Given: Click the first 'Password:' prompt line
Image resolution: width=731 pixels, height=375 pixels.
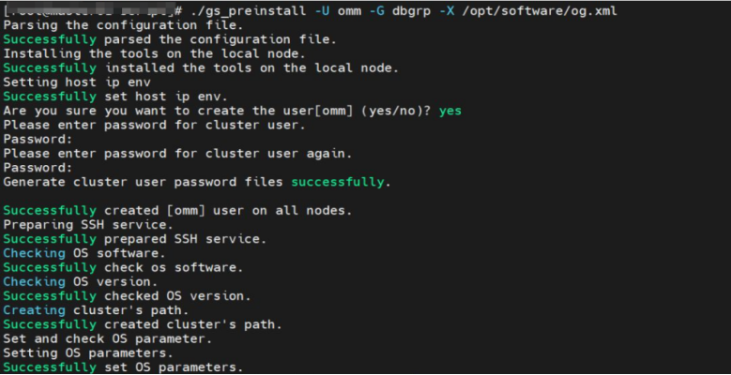Looking at the screenshot, I should click(x=38, y=140).
